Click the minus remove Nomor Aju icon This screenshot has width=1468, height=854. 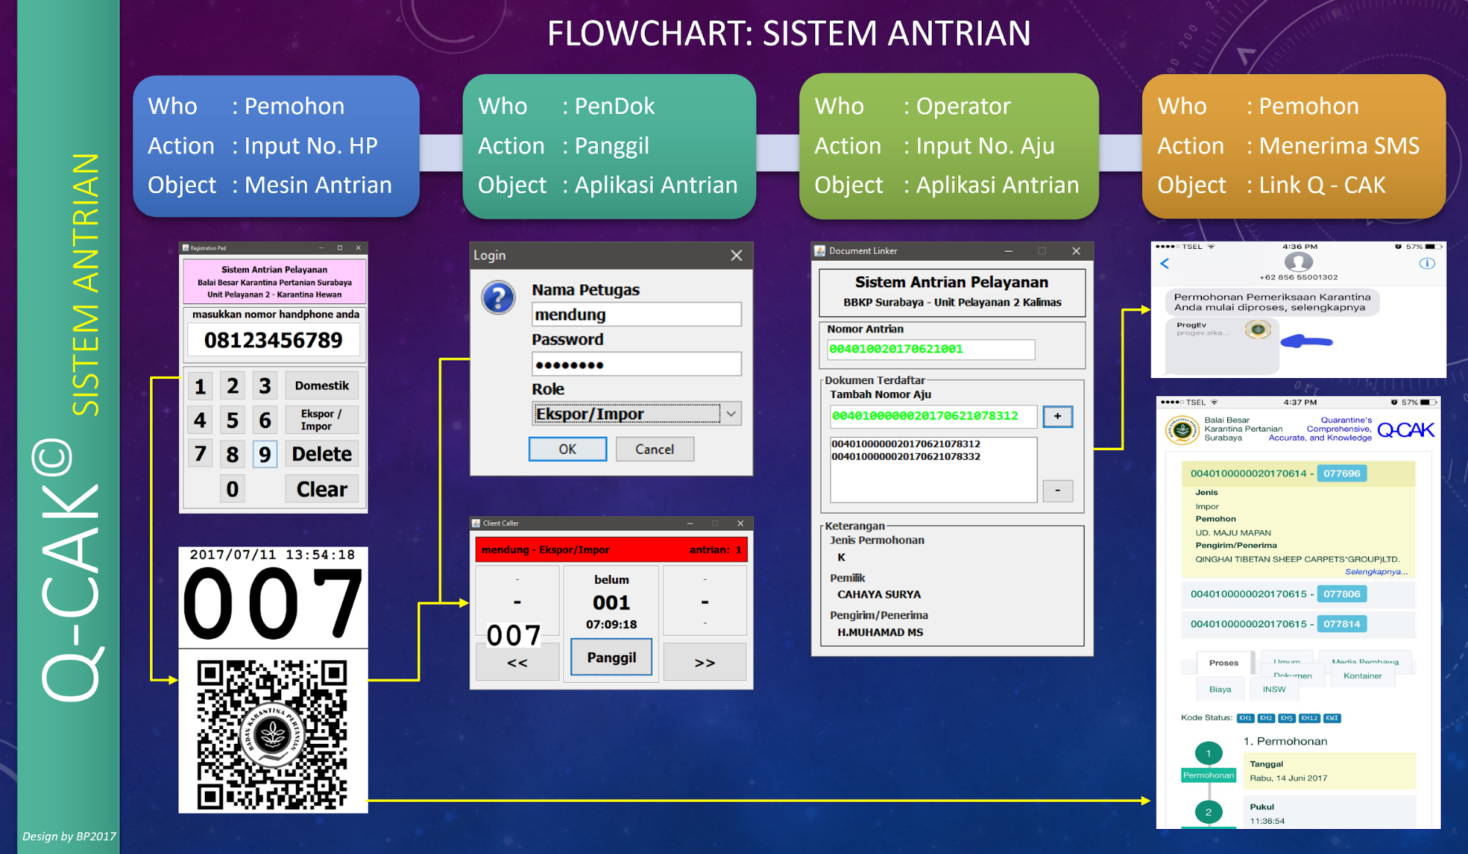1057,491
